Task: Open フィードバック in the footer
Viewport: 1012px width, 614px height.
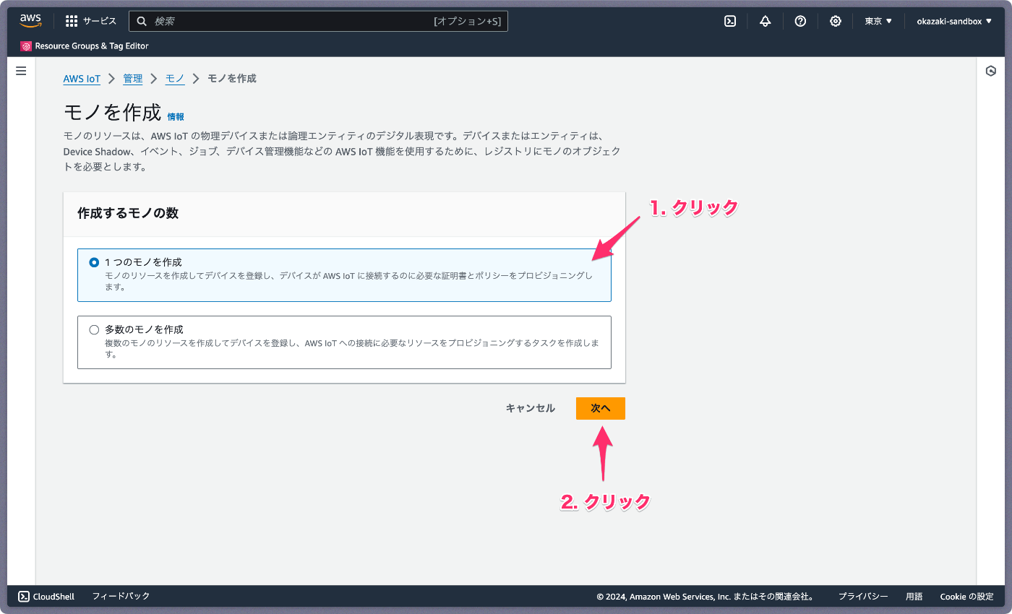Action: pos(121,596)
